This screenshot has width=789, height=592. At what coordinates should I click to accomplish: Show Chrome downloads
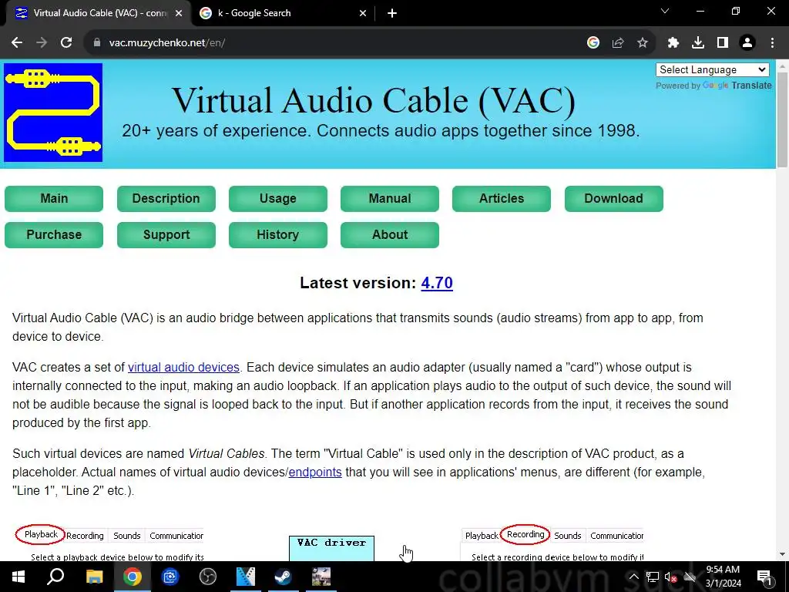pos(698,43)
